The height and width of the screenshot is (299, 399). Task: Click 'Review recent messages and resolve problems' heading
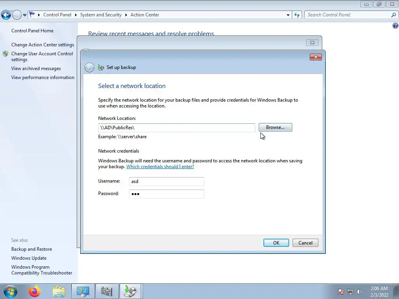(151, 33)
